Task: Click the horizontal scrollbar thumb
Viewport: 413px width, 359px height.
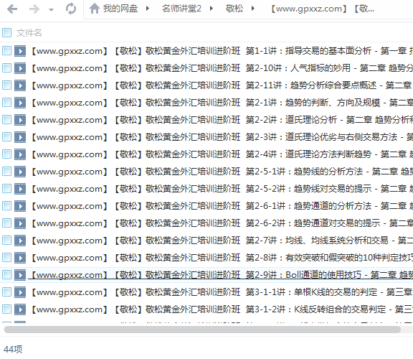Action: 202,330
